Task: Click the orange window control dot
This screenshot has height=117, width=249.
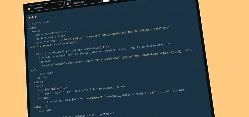Action: point(29,17)
